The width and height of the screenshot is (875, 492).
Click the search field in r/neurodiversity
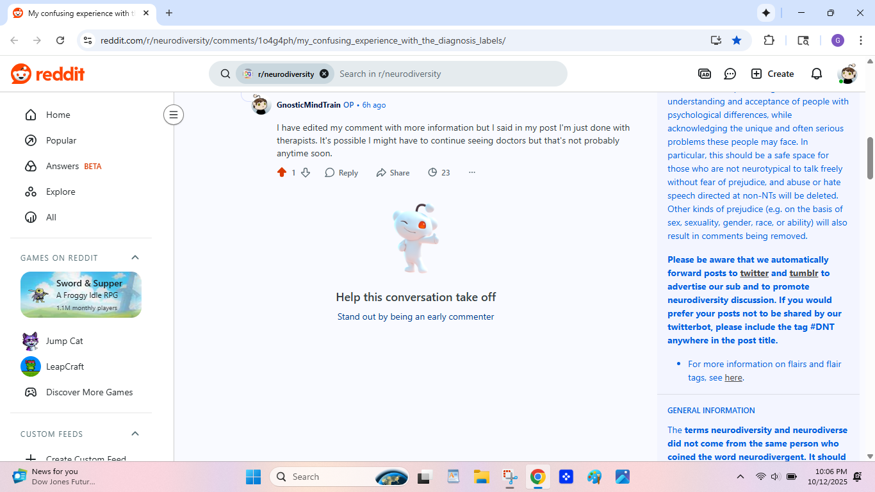point(448,74)
